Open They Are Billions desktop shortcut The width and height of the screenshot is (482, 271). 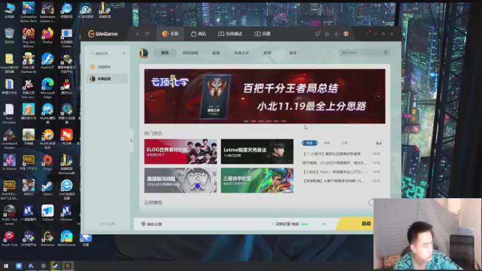pyautogui.click(x=28, y=38)
